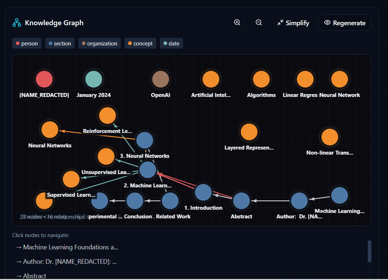Image resolution: width=388 pixels, height=280 pixels.
Task: Select the Neural Network concept node in top row
Action: (x=340, y=79)
